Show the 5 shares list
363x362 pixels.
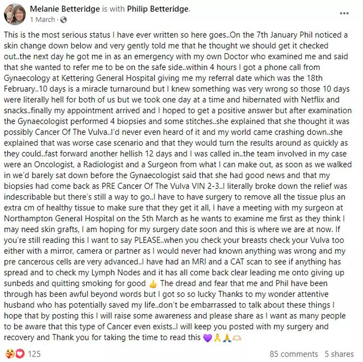tap(339, 354)
